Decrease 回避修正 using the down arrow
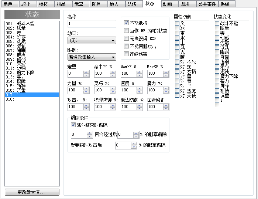 click(x=166, y=109)
